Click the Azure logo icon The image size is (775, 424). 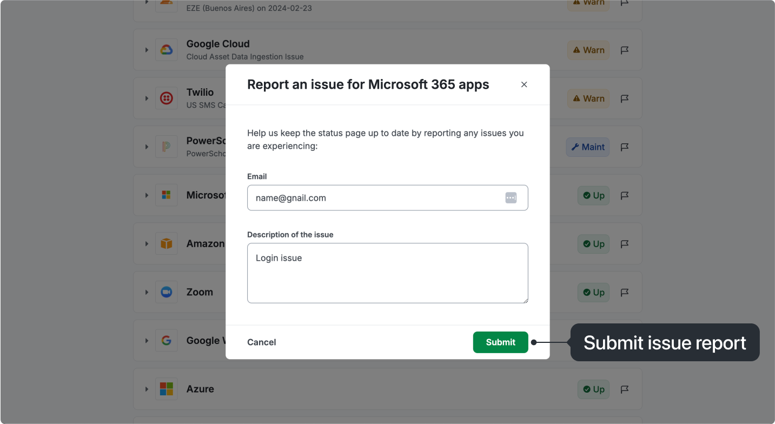(x=166, y=389)
